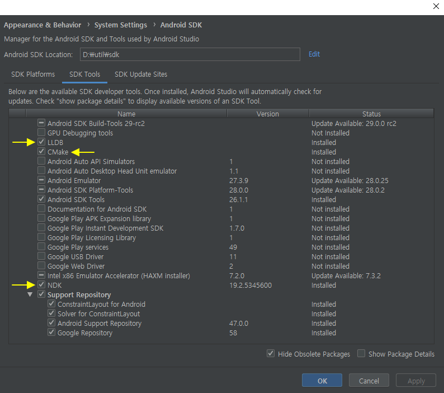Sort by the Name column header
This screenshot has width=444, height=393.
click(x=126, y=114)
